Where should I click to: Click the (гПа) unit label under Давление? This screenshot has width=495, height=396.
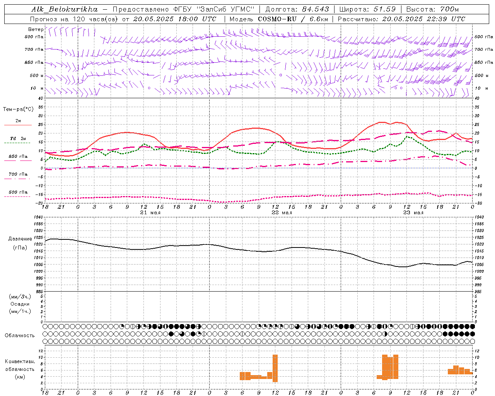pyautogui.click(x=20, y=247)
